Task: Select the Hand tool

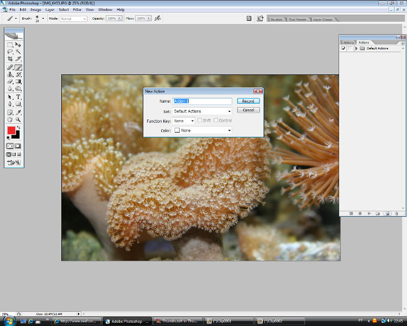Action: pyautogui.click(x=10, y=119)
